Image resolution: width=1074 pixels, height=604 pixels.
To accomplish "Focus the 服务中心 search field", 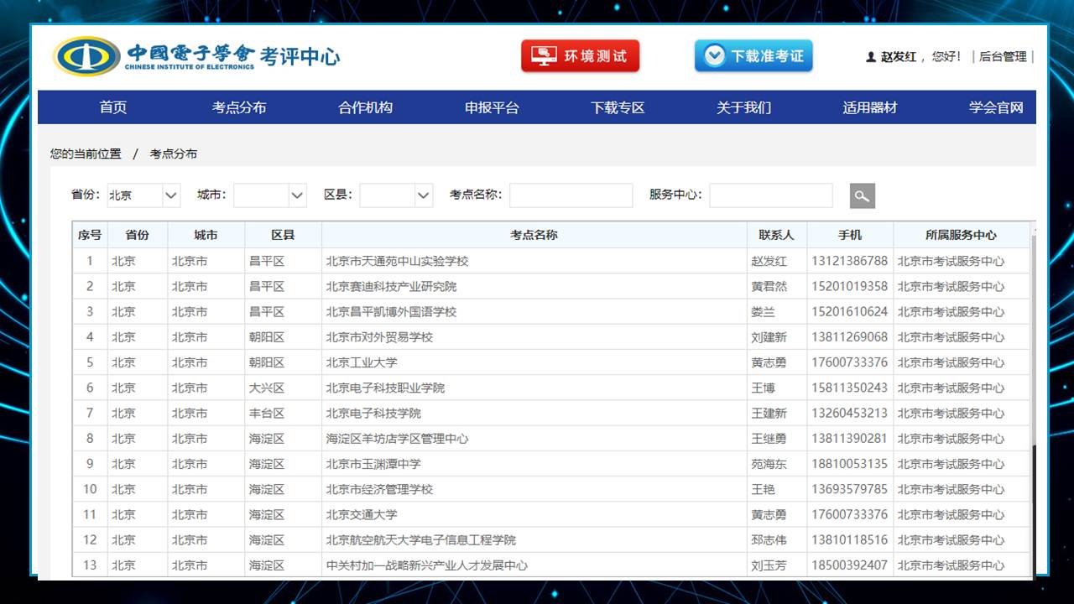I will coord(771,195).
